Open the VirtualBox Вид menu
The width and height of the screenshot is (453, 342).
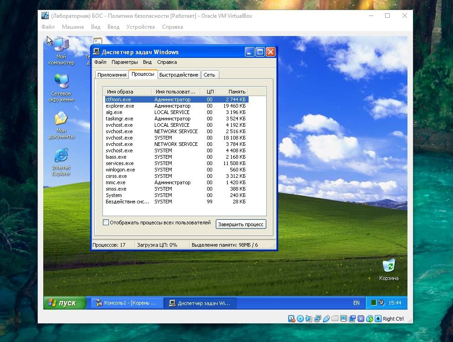point(96,27)
